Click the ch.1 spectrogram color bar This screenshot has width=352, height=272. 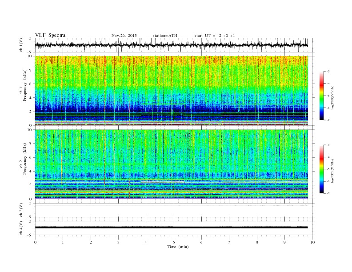[321, 96]
